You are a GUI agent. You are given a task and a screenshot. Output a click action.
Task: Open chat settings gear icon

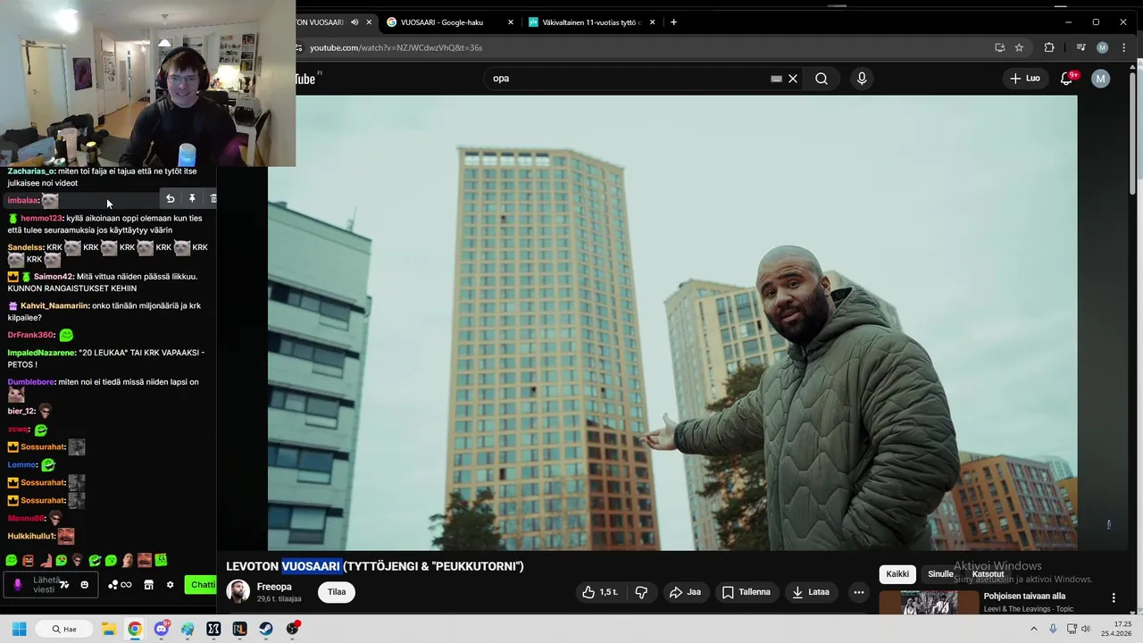pos(170,585)
